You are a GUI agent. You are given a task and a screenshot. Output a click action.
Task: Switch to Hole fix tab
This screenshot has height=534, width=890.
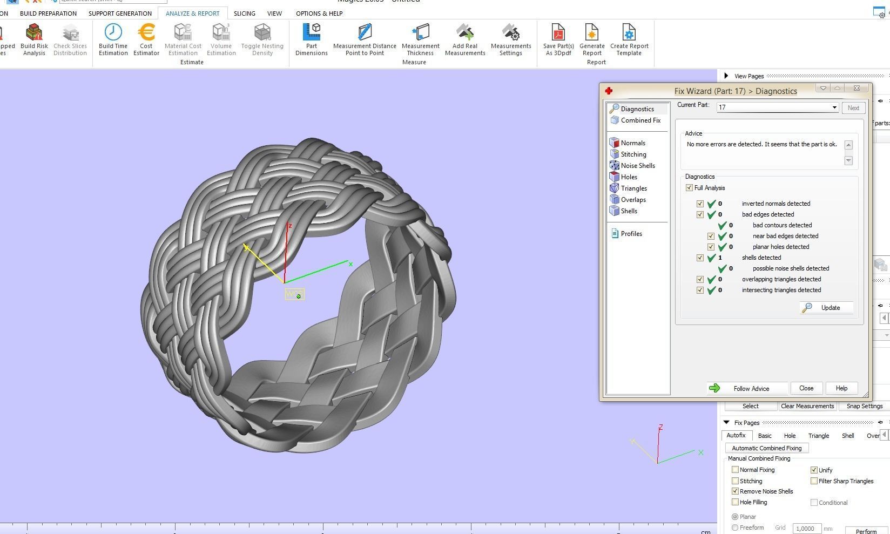pos(790,436)
